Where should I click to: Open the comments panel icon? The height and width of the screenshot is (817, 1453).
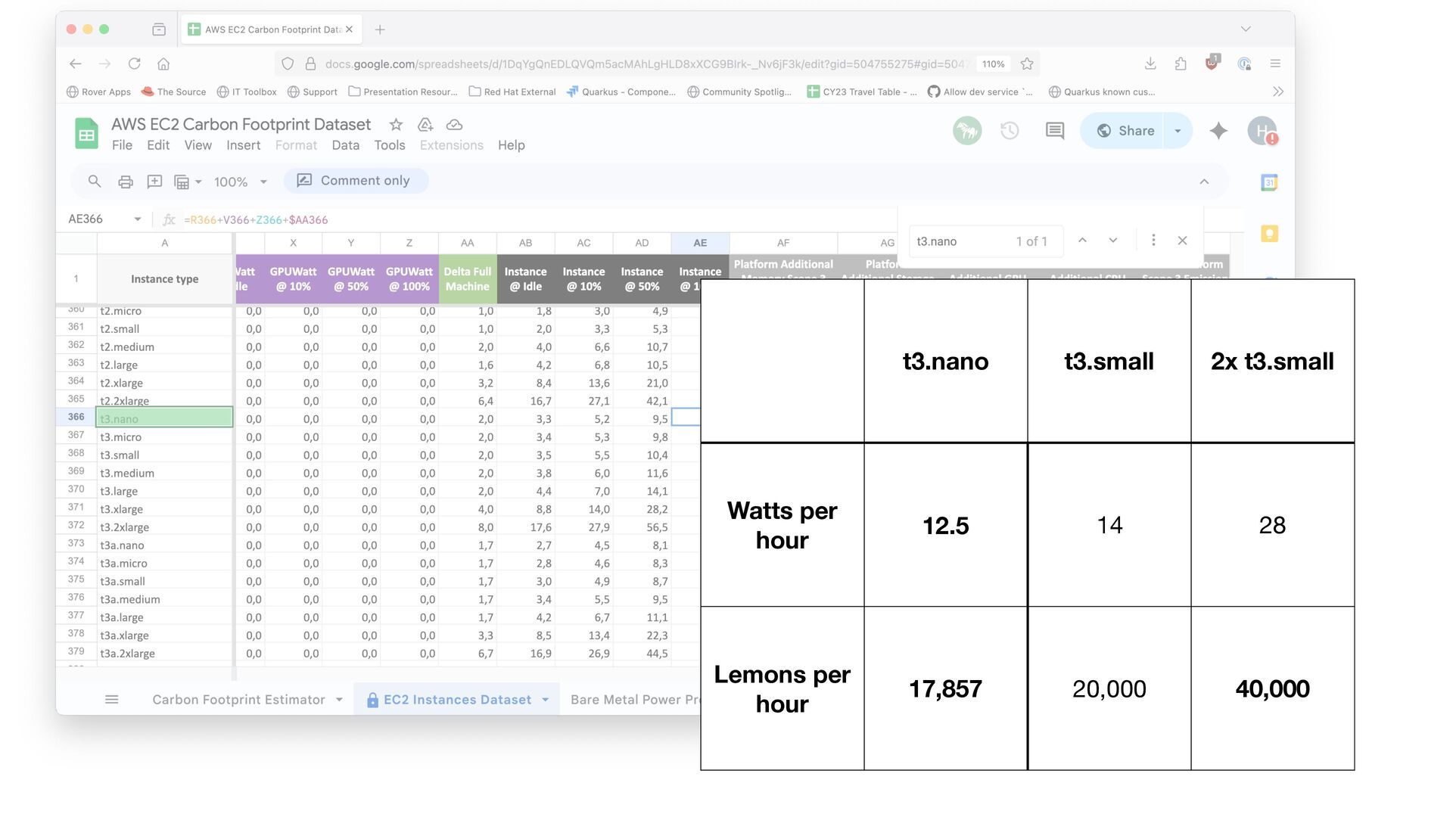tap(1054, 131)
